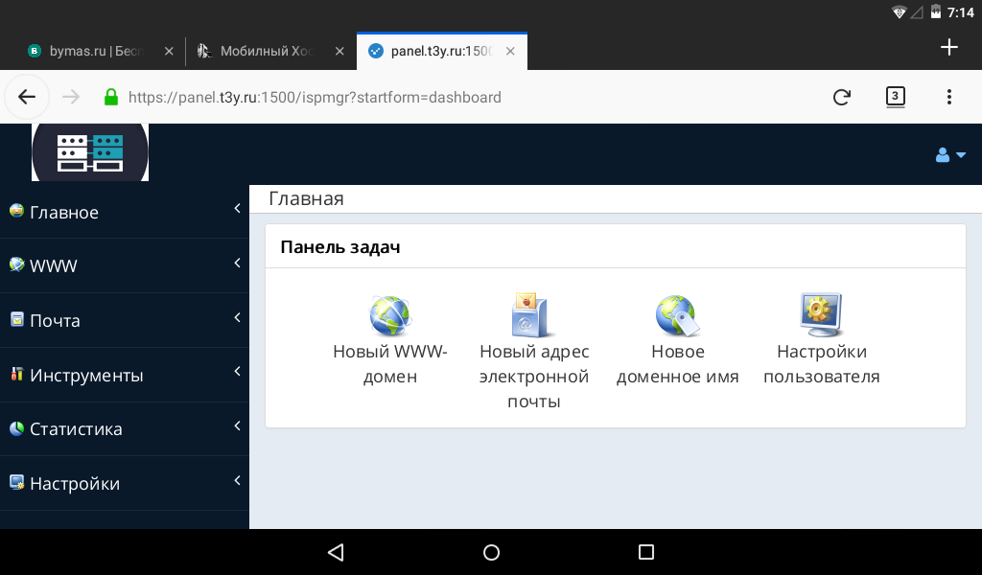Go back using the browser back arrow

coord(27,97)
